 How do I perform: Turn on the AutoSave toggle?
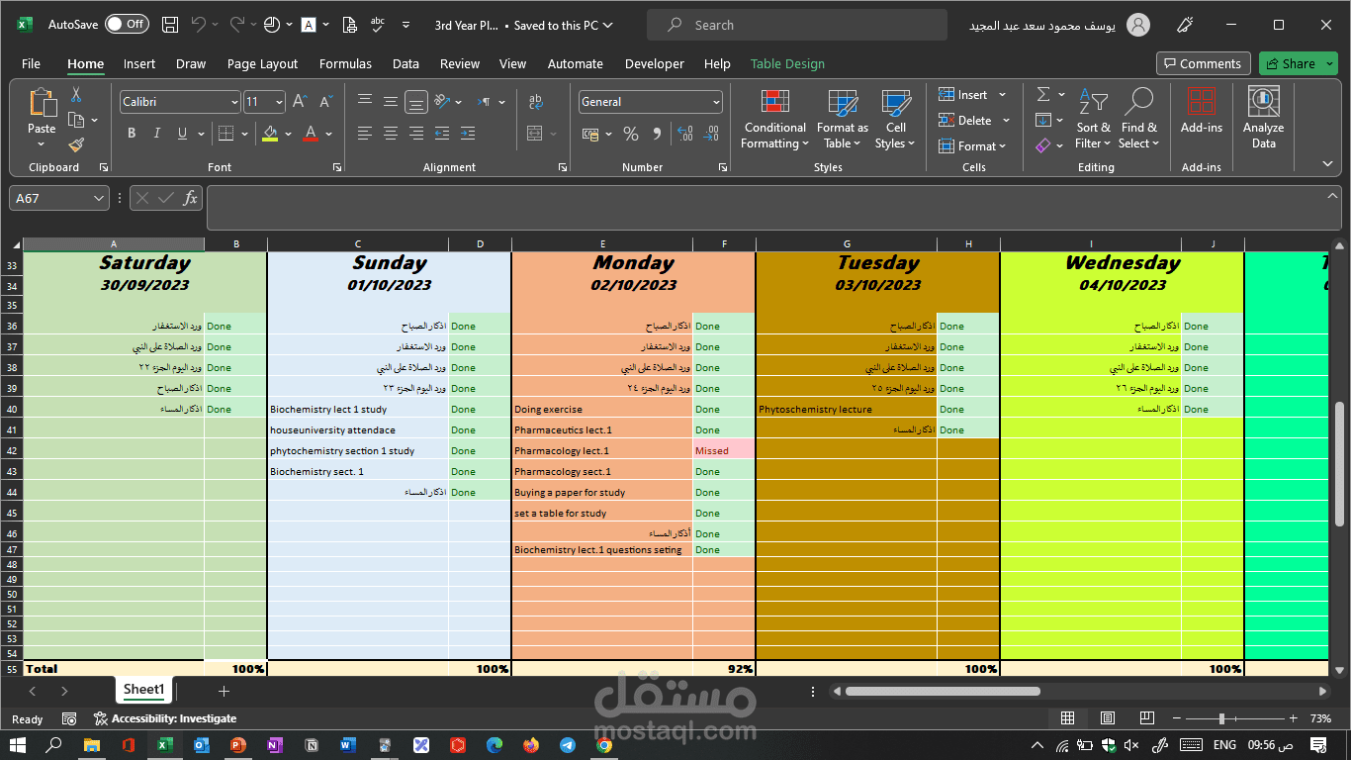pos(127,24)
